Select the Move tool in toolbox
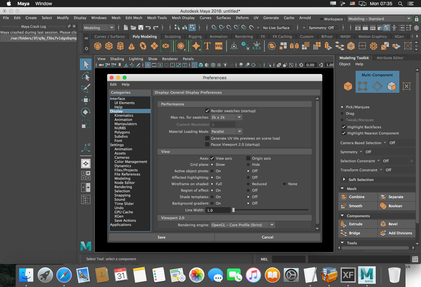Screen dimensions: 421x287 point(86,100)
